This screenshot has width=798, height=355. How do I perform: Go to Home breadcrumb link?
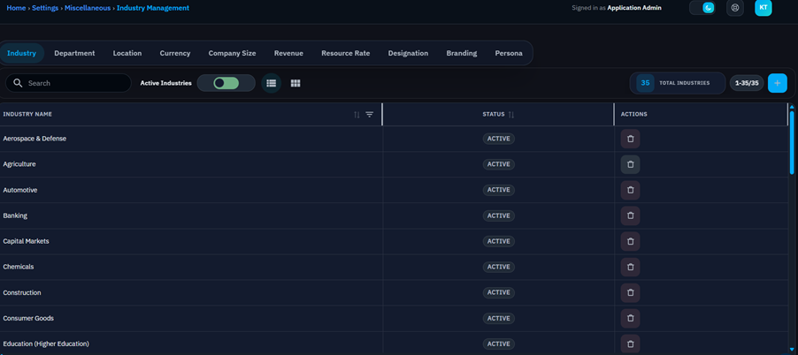pos(16,8)
